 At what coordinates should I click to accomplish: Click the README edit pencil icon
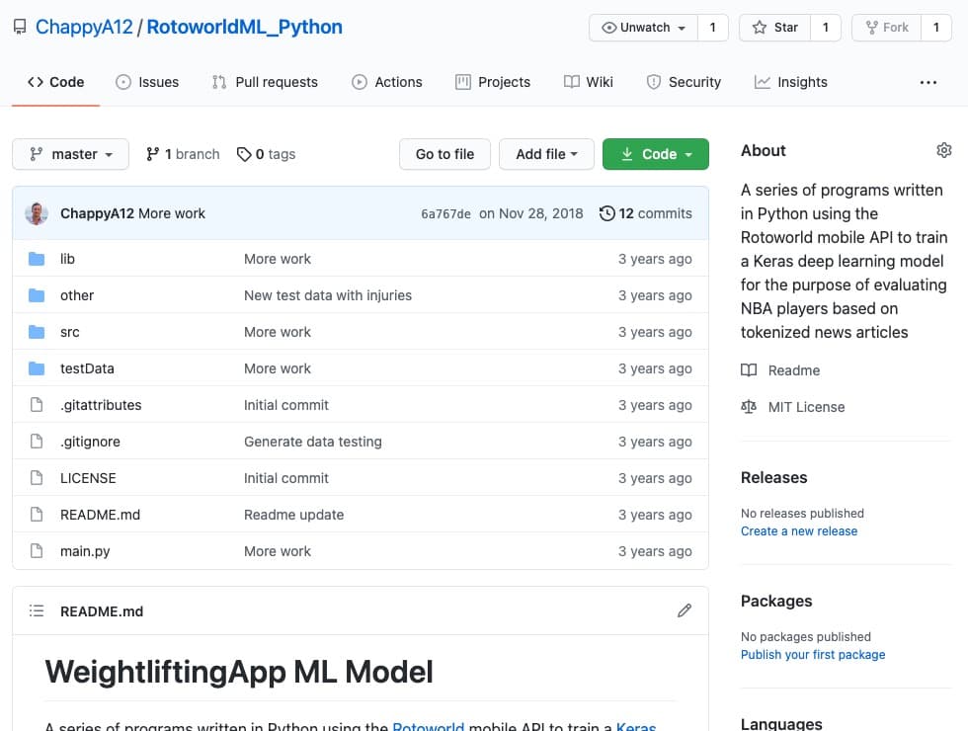click(685, 610)
